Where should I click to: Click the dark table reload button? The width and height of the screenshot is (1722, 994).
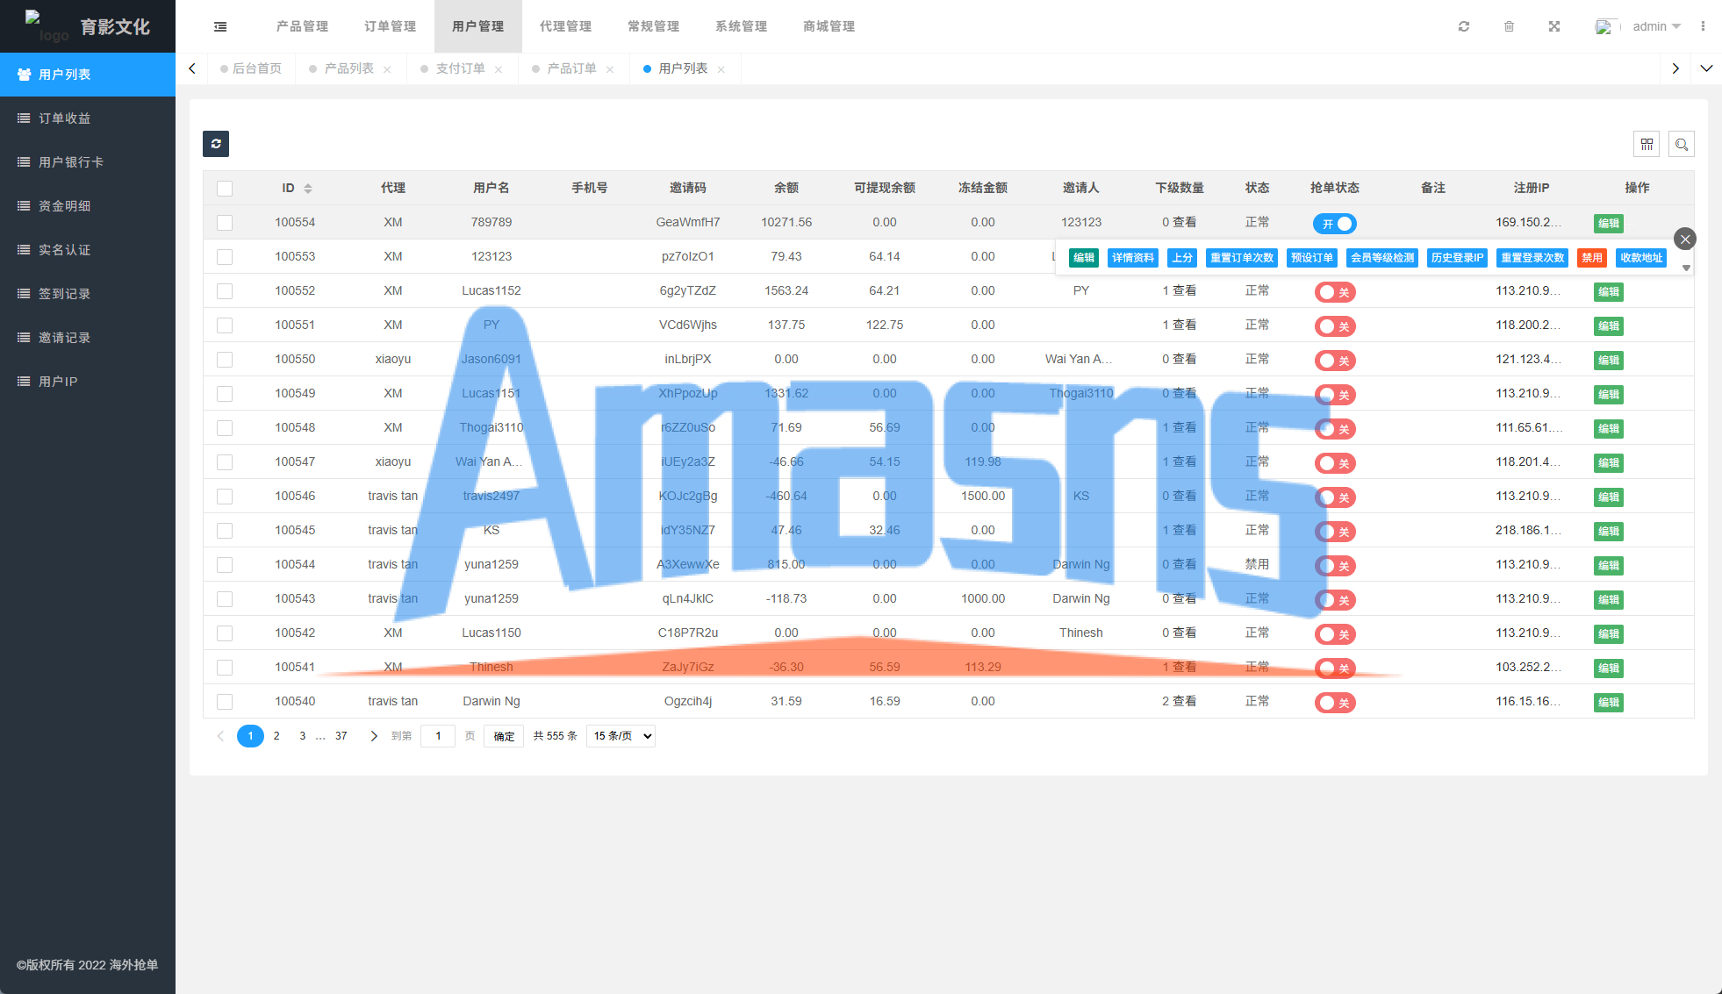pos(216,144)
